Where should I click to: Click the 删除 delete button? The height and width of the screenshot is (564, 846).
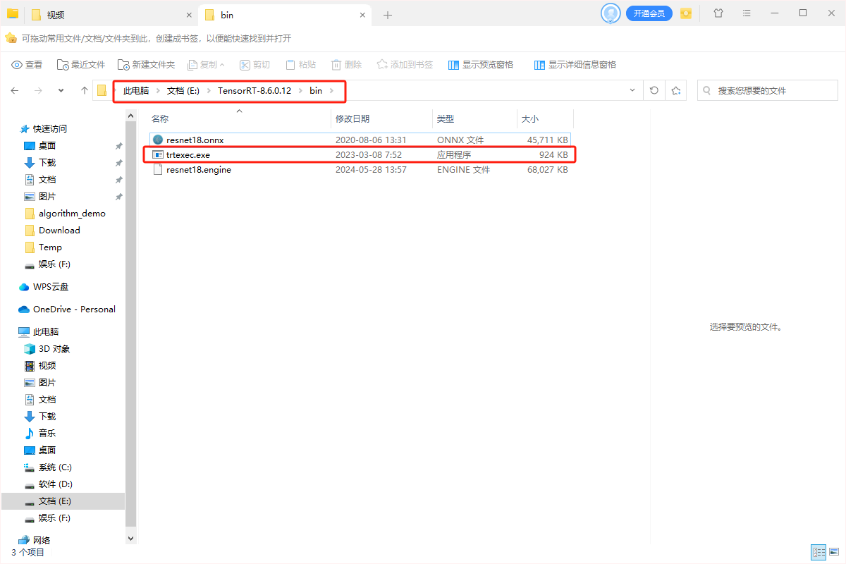click(346, 65)
